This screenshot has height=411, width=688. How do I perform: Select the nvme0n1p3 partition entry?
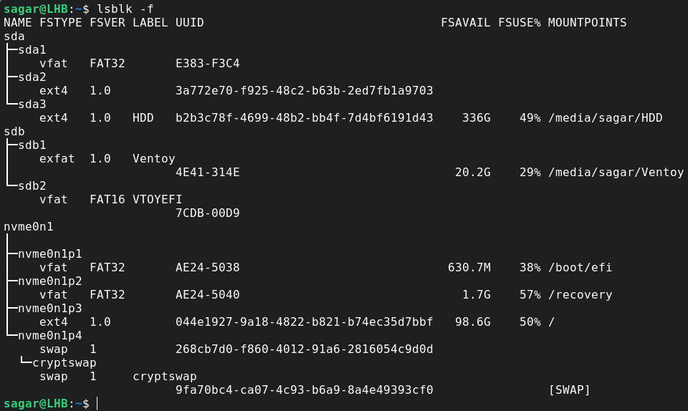click(50, 309)
